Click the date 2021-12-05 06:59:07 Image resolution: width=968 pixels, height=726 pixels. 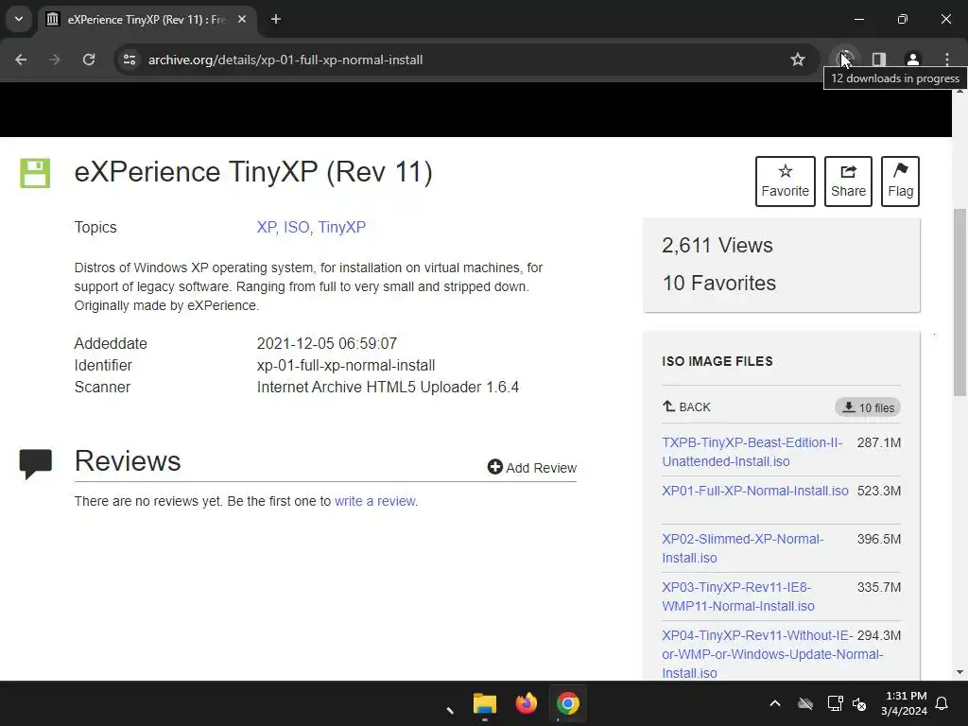point(326,343)
